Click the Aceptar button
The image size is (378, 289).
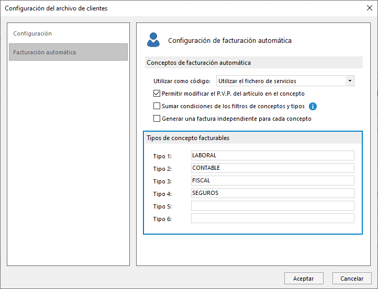pos(304,279)
